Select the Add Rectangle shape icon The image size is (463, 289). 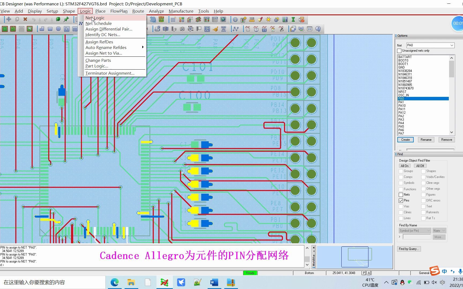(x=50, y=29)
